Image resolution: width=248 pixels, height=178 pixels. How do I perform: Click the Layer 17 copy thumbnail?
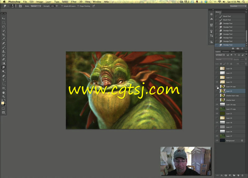(x=222, y=109)
